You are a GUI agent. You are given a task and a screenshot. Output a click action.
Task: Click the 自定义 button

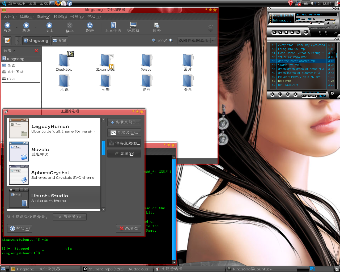pyautogui.click(x=124, y=133)
